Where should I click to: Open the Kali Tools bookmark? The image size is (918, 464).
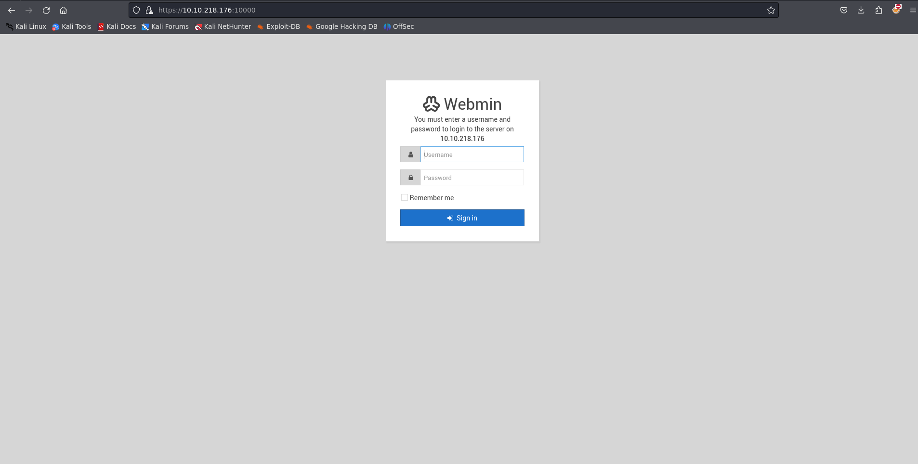click(72, 26)
